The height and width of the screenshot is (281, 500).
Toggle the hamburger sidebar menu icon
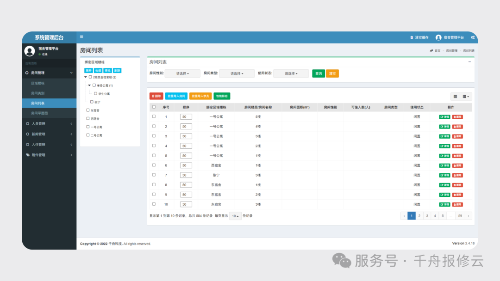pos(82,37)
